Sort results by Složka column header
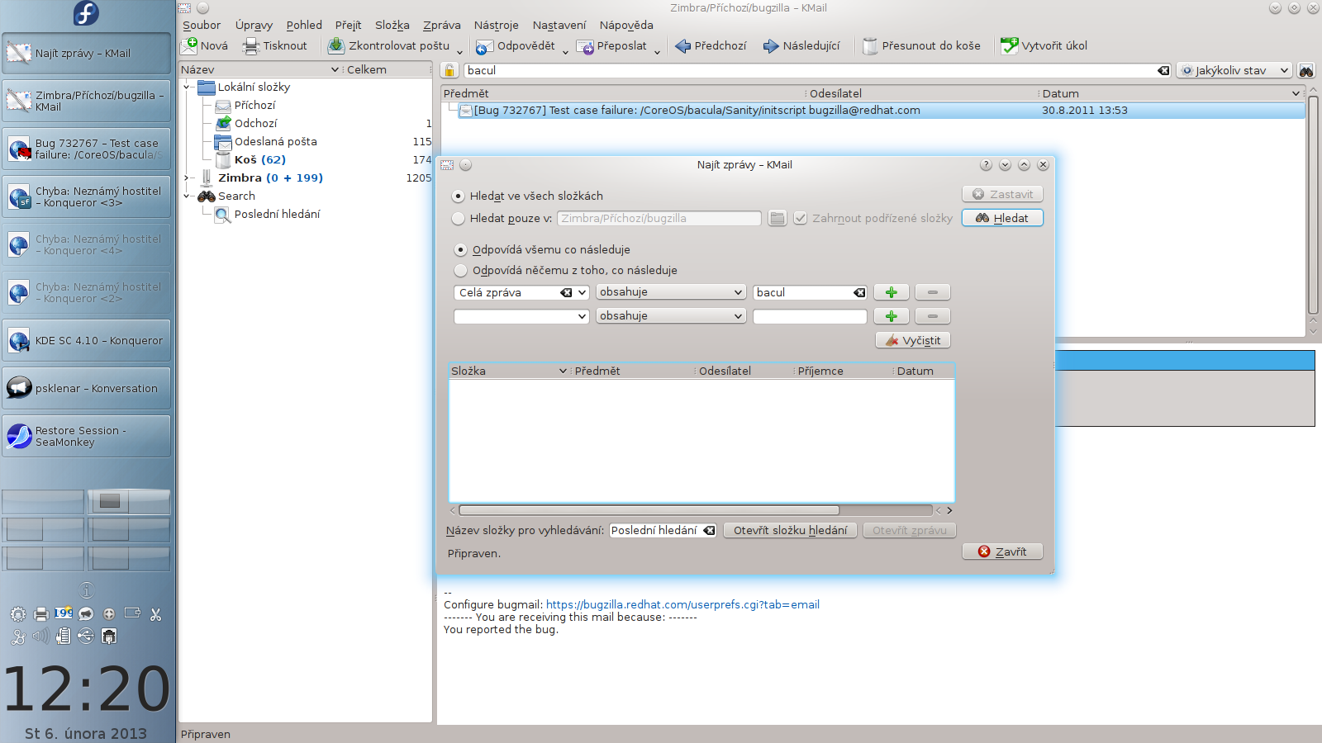The height and width of the screenshot is (743, 1322). 509,371
